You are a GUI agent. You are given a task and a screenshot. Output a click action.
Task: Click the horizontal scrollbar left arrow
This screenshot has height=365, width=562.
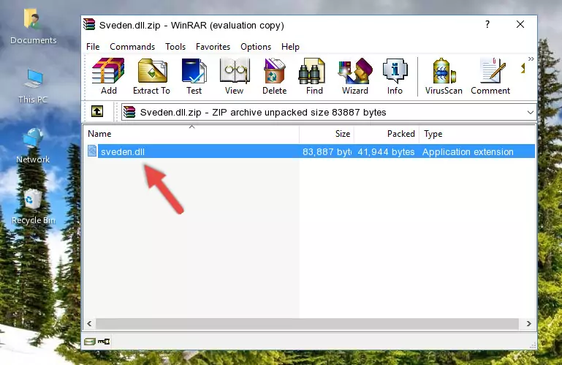point(90,324)
